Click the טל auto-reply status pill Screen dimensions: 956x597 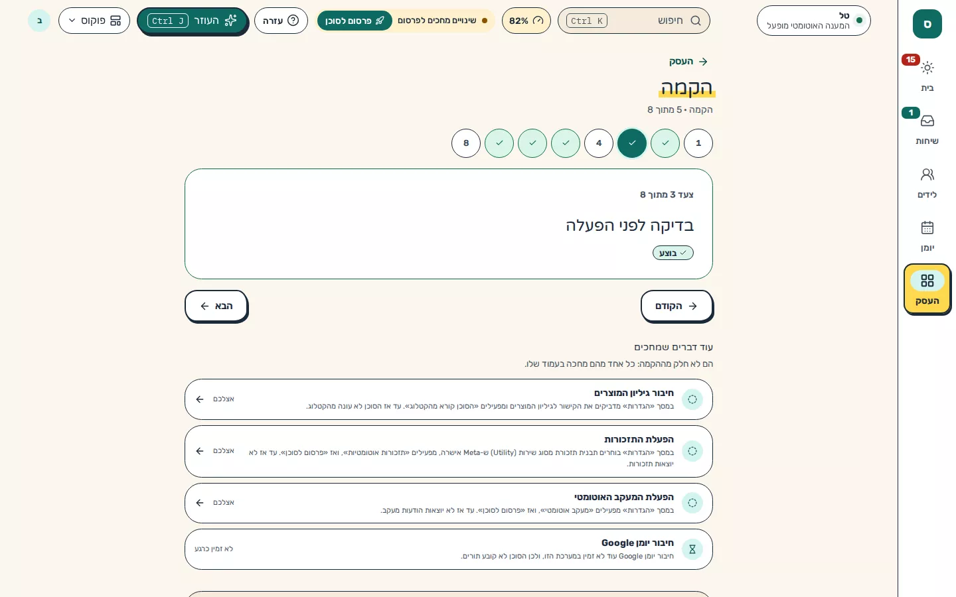click(814, 21)
